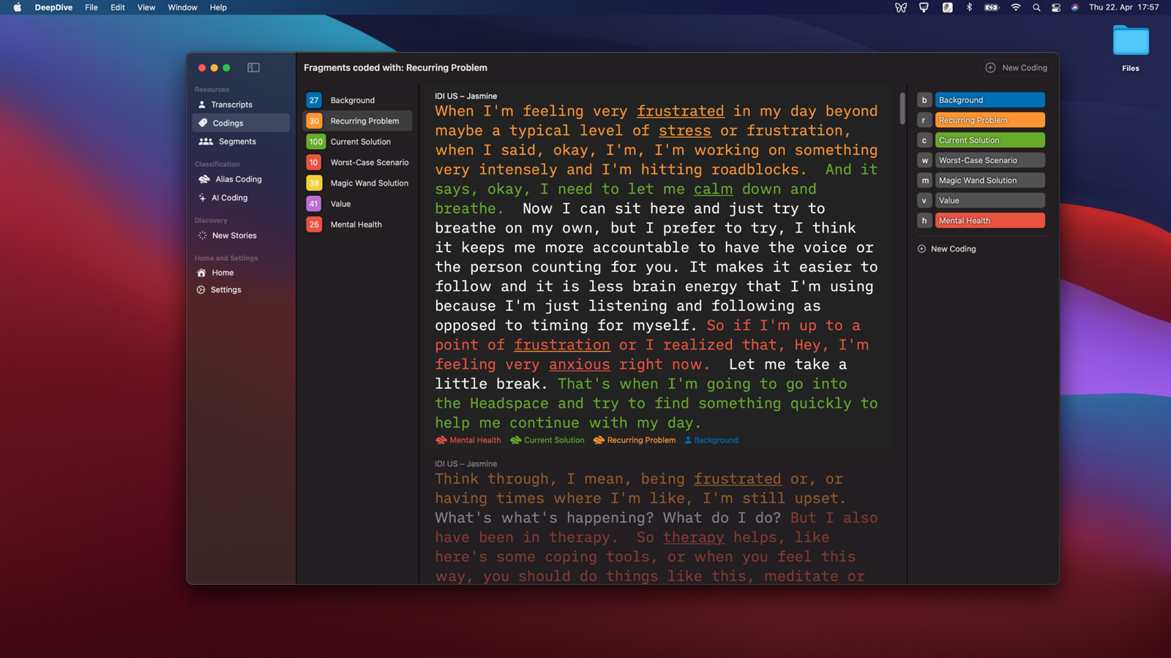Open Magic Wand Solution list entry
Image resolution: width=1171 pixels, height=658 pixels.
click(x=358, y=183)
